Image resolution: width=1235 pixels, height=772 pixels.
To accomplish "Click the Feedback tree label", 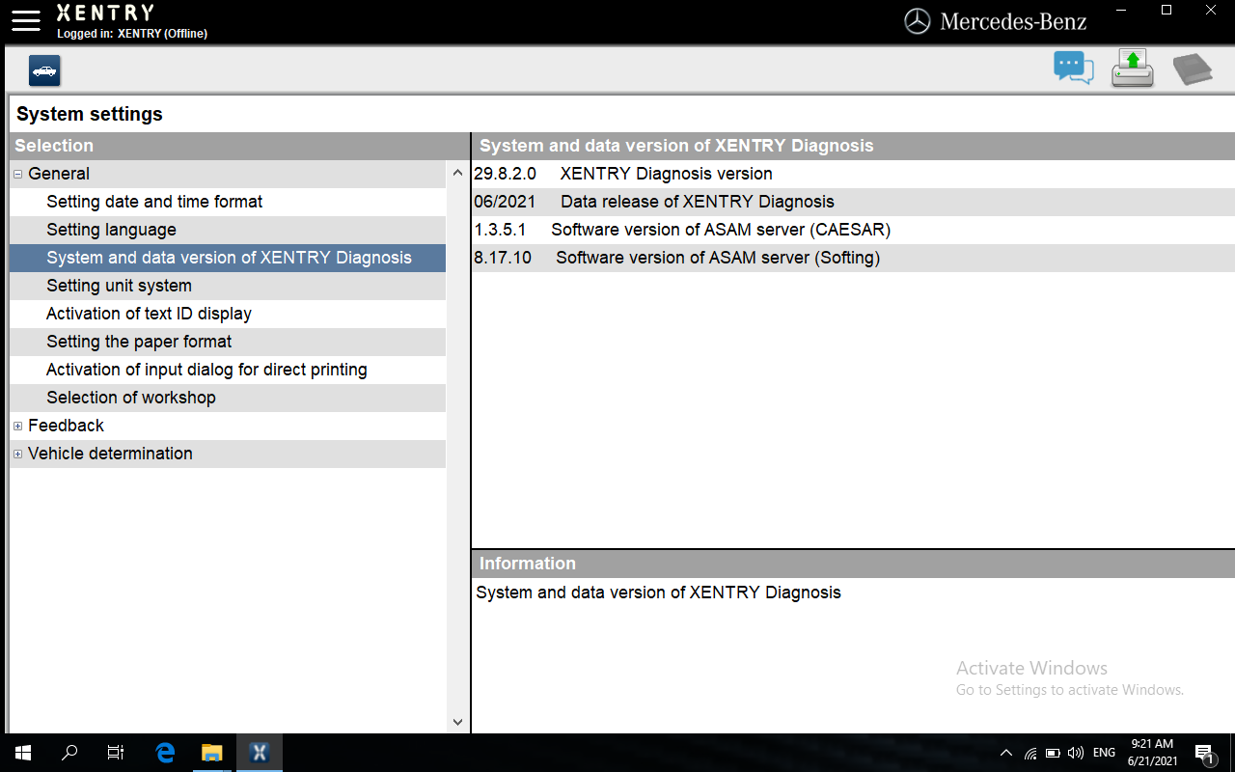I will click(66, 426).
